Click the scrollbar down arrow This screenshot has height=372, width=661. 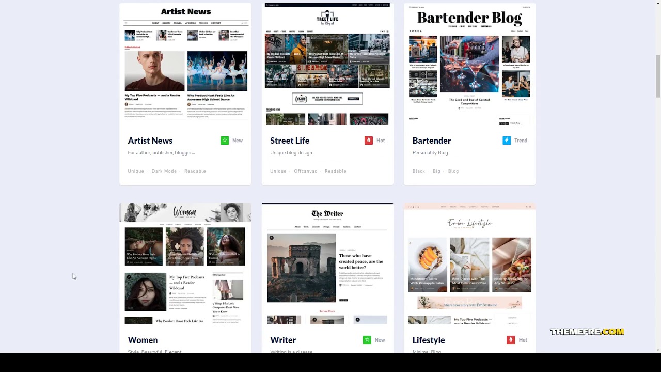tap(658, 350)
